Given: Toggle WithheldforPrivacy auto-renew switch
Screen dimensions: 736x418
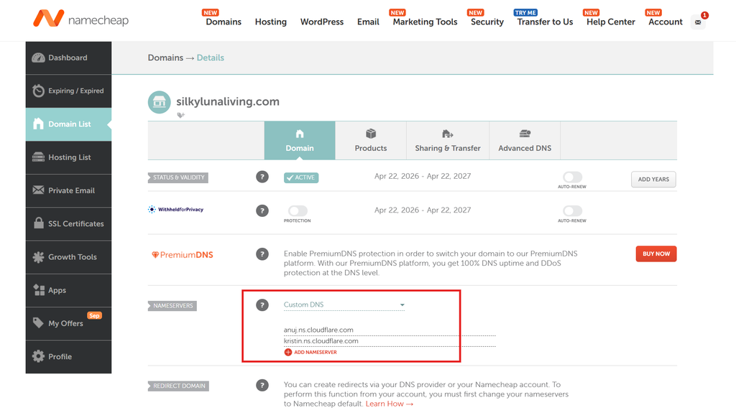Looking at the screenshot, I should click(x=572, y=210).
